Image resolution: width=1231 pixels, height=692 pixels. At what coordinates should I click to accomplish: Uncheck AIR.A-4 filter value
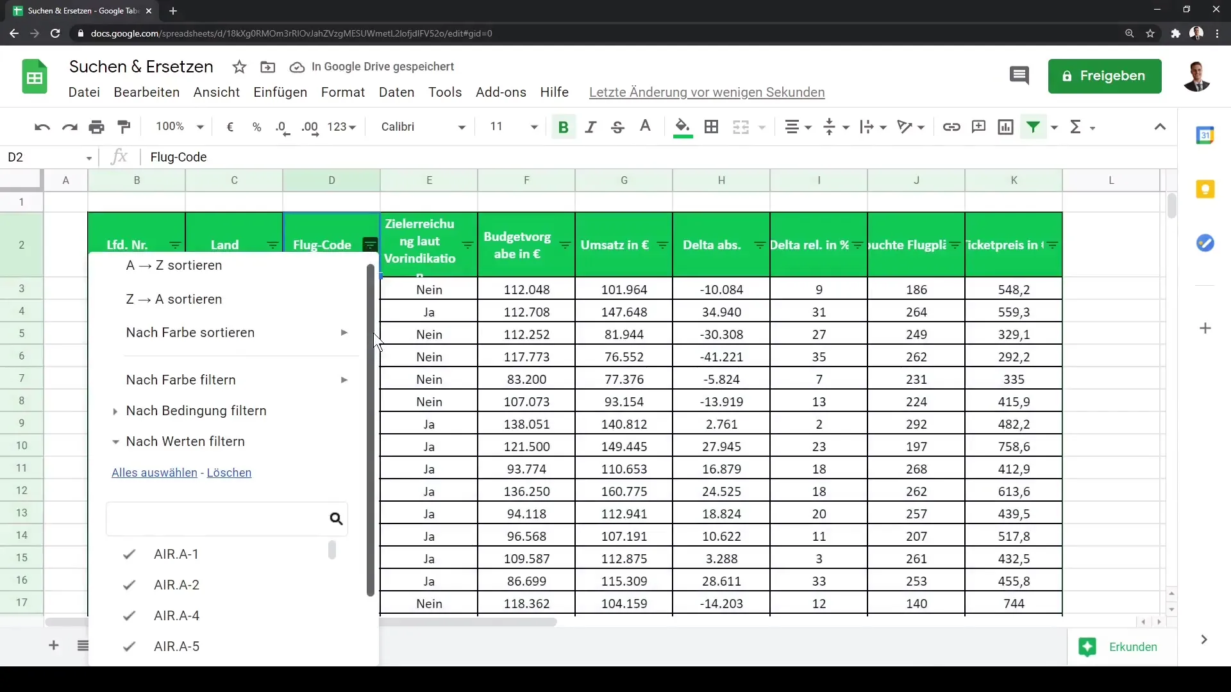pyautogui.click(x=129, y=616)
